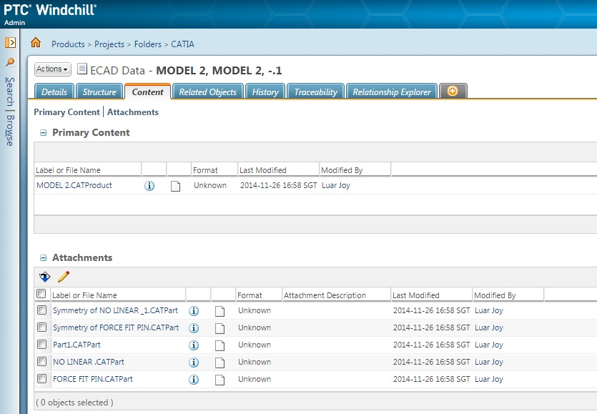Click the download attachments icon

pos(45,277)
